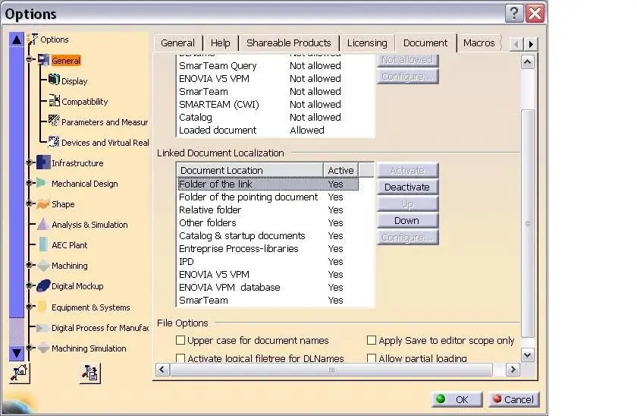Select the Document tab
Viewport: 637px width, 416px height.
[425, 43]
